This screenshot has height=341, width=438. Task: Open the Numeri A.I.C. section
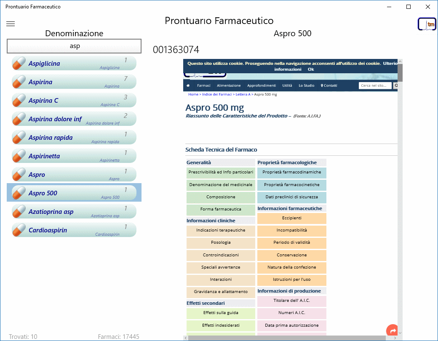tap(291, 313)
